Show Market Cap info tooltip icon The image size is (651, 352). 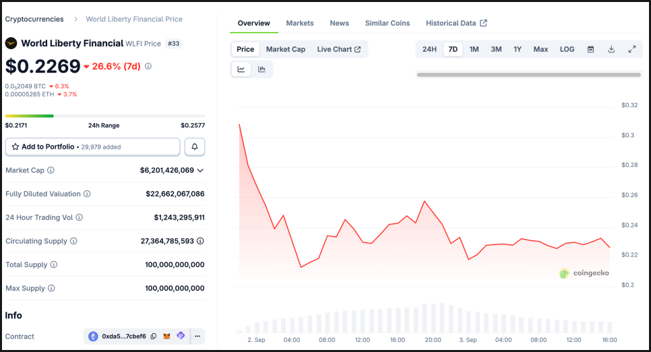point(51,170)
